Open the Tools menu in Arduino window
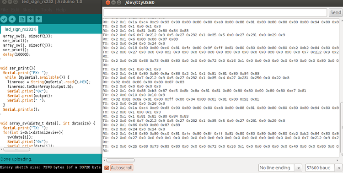The width and height of the screenshot is (343, 173). click(46, 10)
